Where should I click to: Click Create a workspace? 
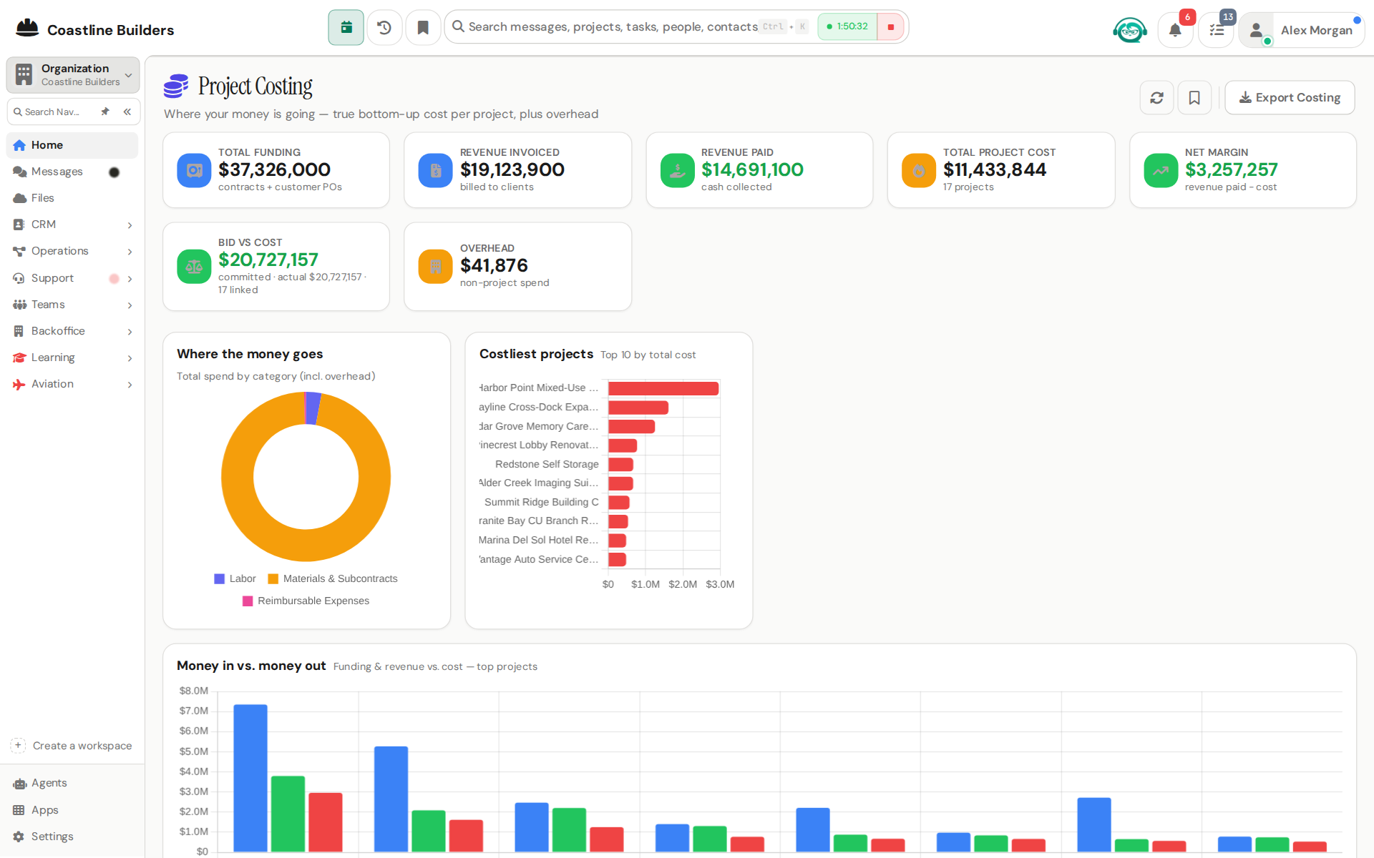[x=72, y=746]
